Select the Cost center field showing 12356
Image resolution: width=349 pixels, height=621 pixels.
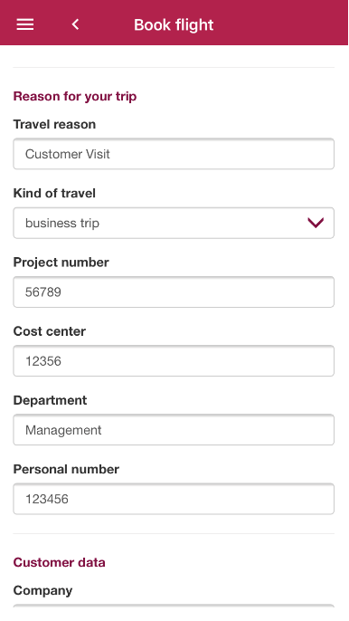[174, 361]
